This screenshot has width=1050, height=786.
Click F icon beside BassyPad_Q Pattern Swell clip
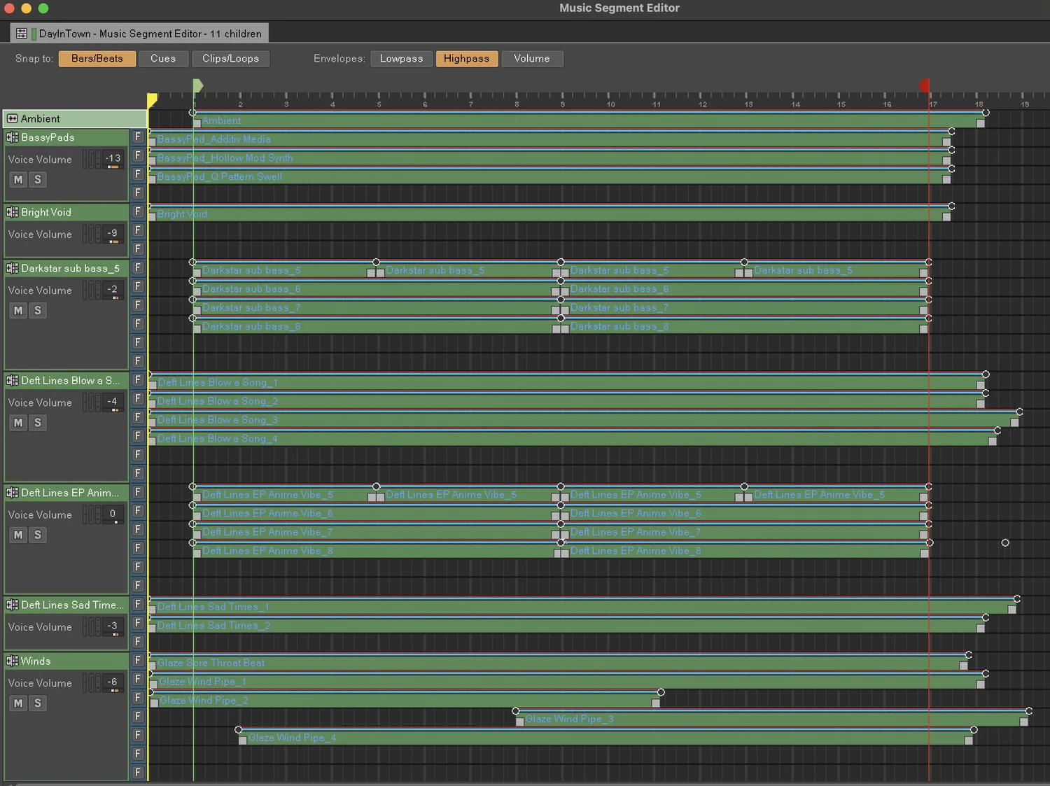[x=138, y=174]
